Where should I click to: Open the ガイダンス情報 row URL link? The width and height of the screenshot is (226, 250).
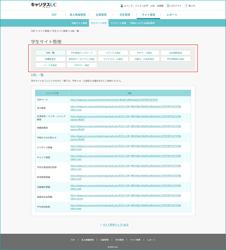[x=126, y=148]
